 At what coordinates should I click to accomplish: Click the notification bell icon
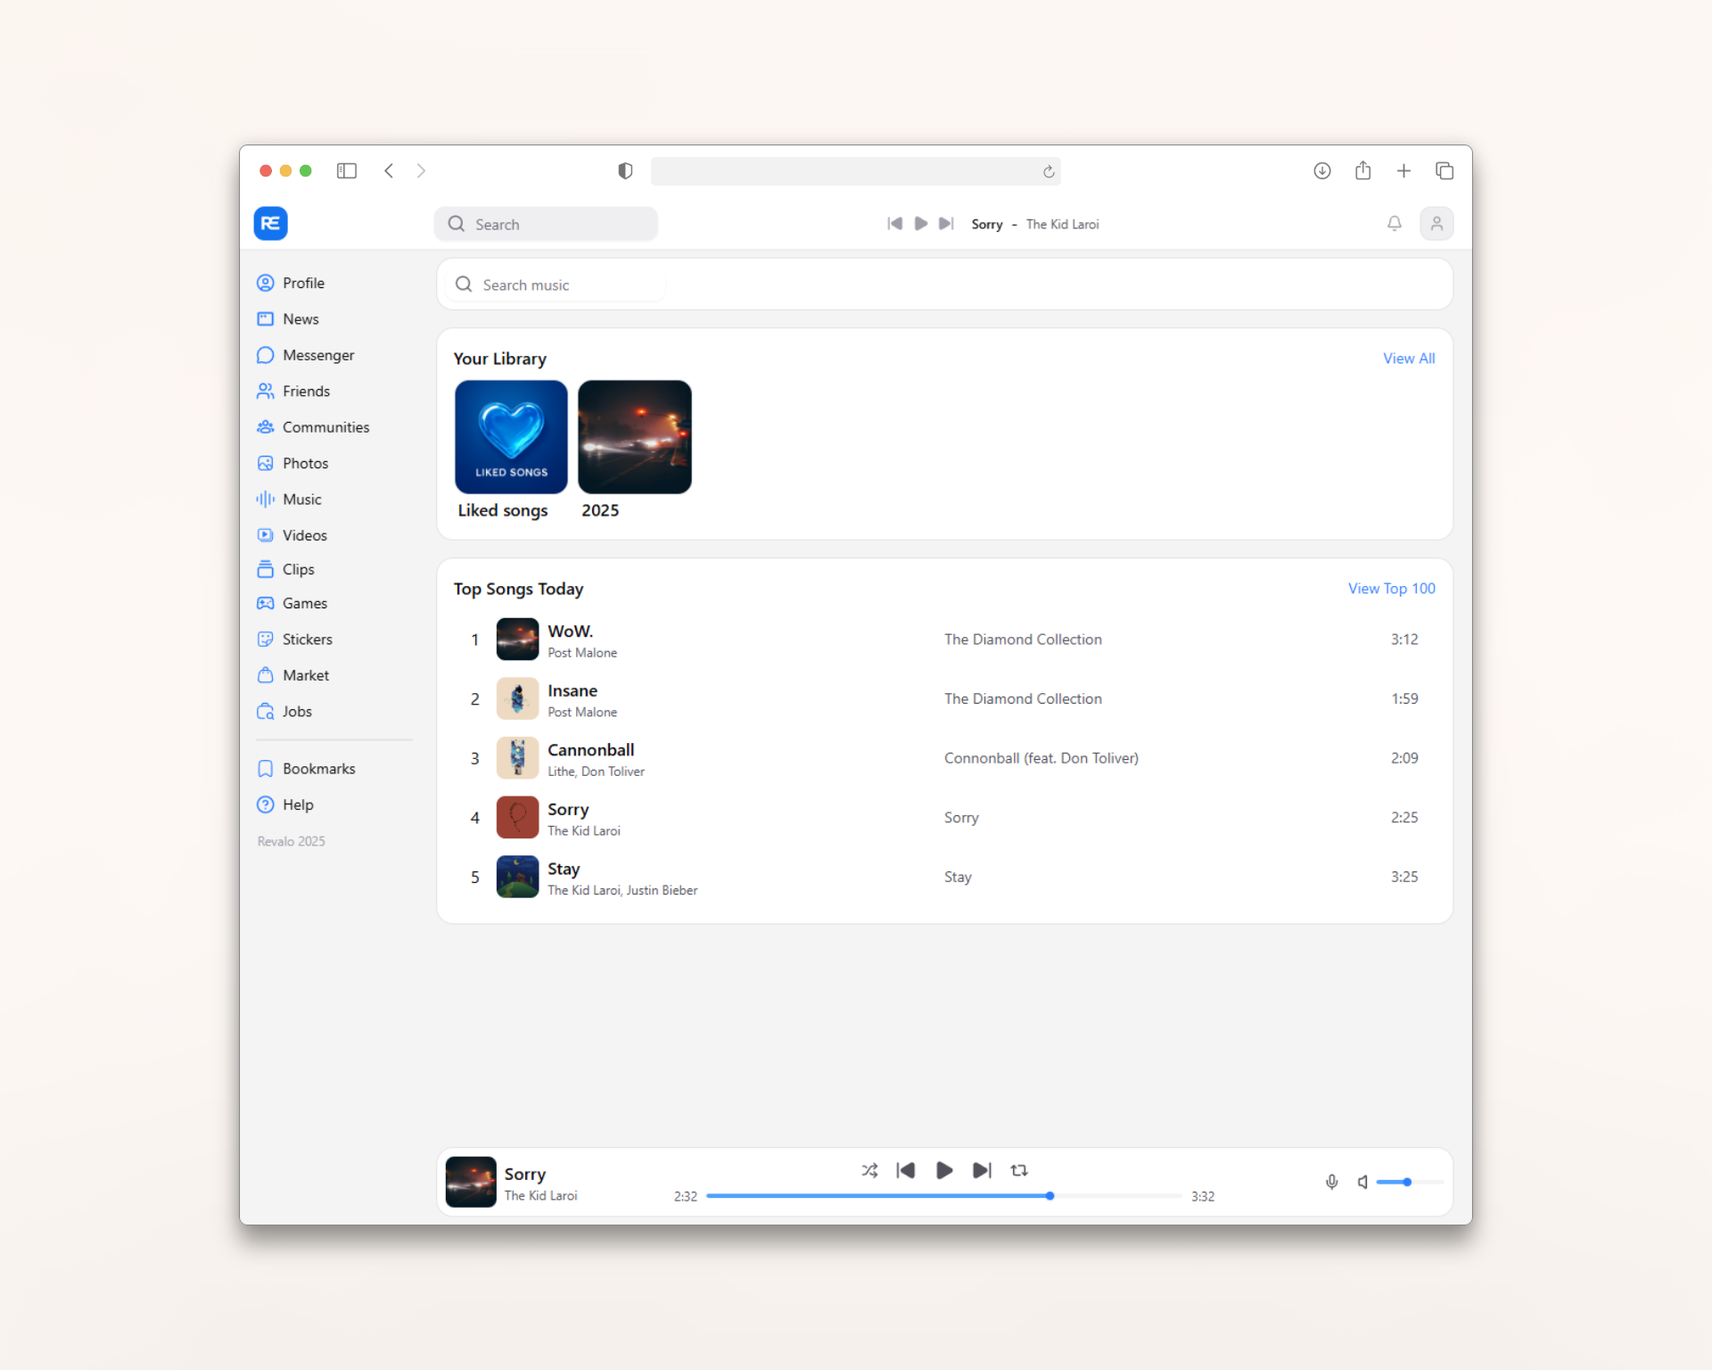point(1394,224)
